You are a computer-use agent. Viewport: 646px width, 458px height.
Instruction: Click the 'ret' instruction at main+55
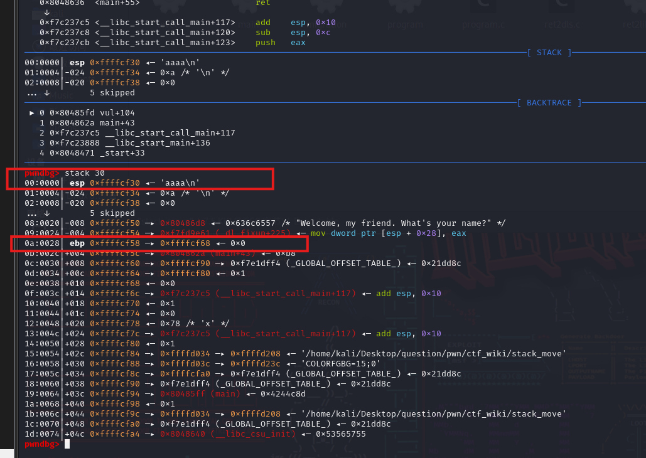[x=262, y=3]
